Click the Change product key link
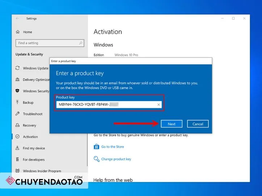Viewport: 262px width, 196px height. pyautogui.click(x=116, y=159)
